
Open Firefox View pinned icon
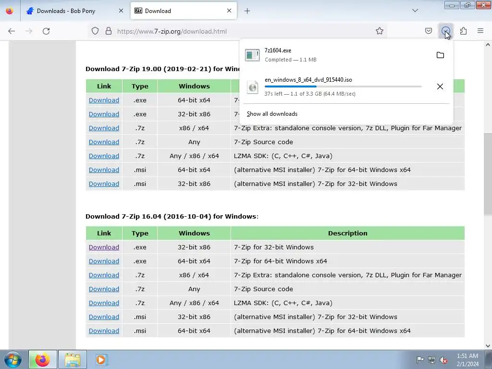[10, 11]
